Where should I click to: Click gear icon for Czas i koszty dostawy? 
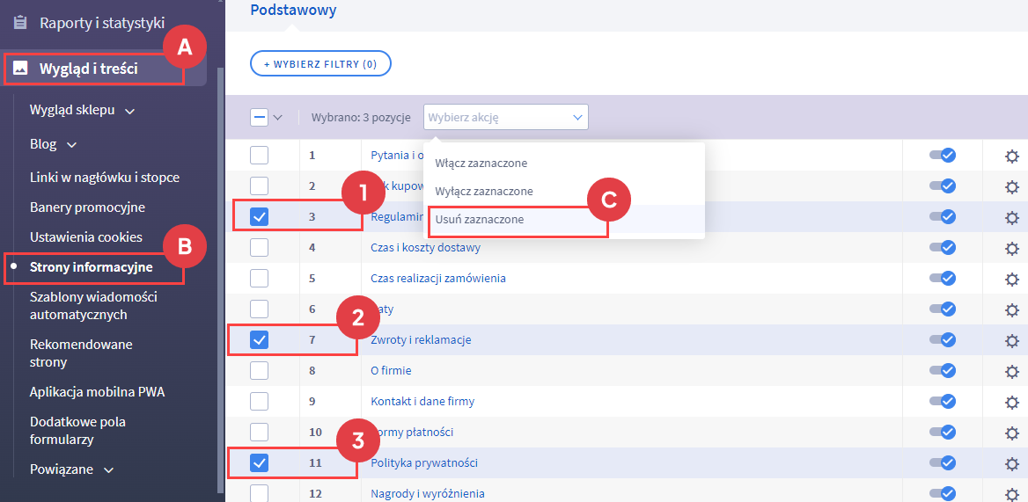pyautogui.click(x=1012, y=248)
